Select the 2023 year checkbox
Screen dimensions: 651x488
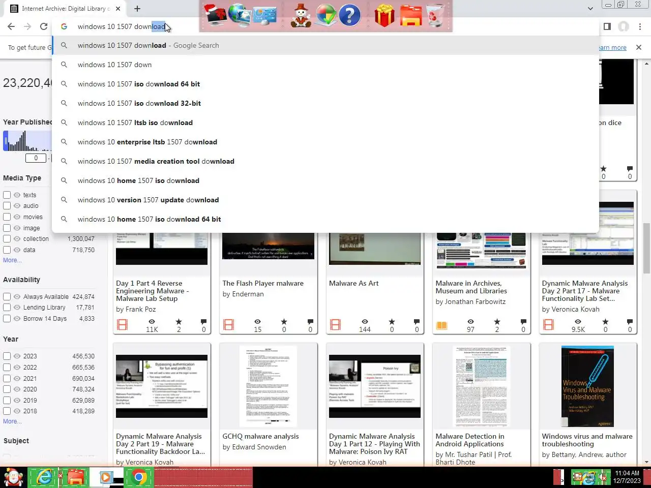[x=7, y=356]
